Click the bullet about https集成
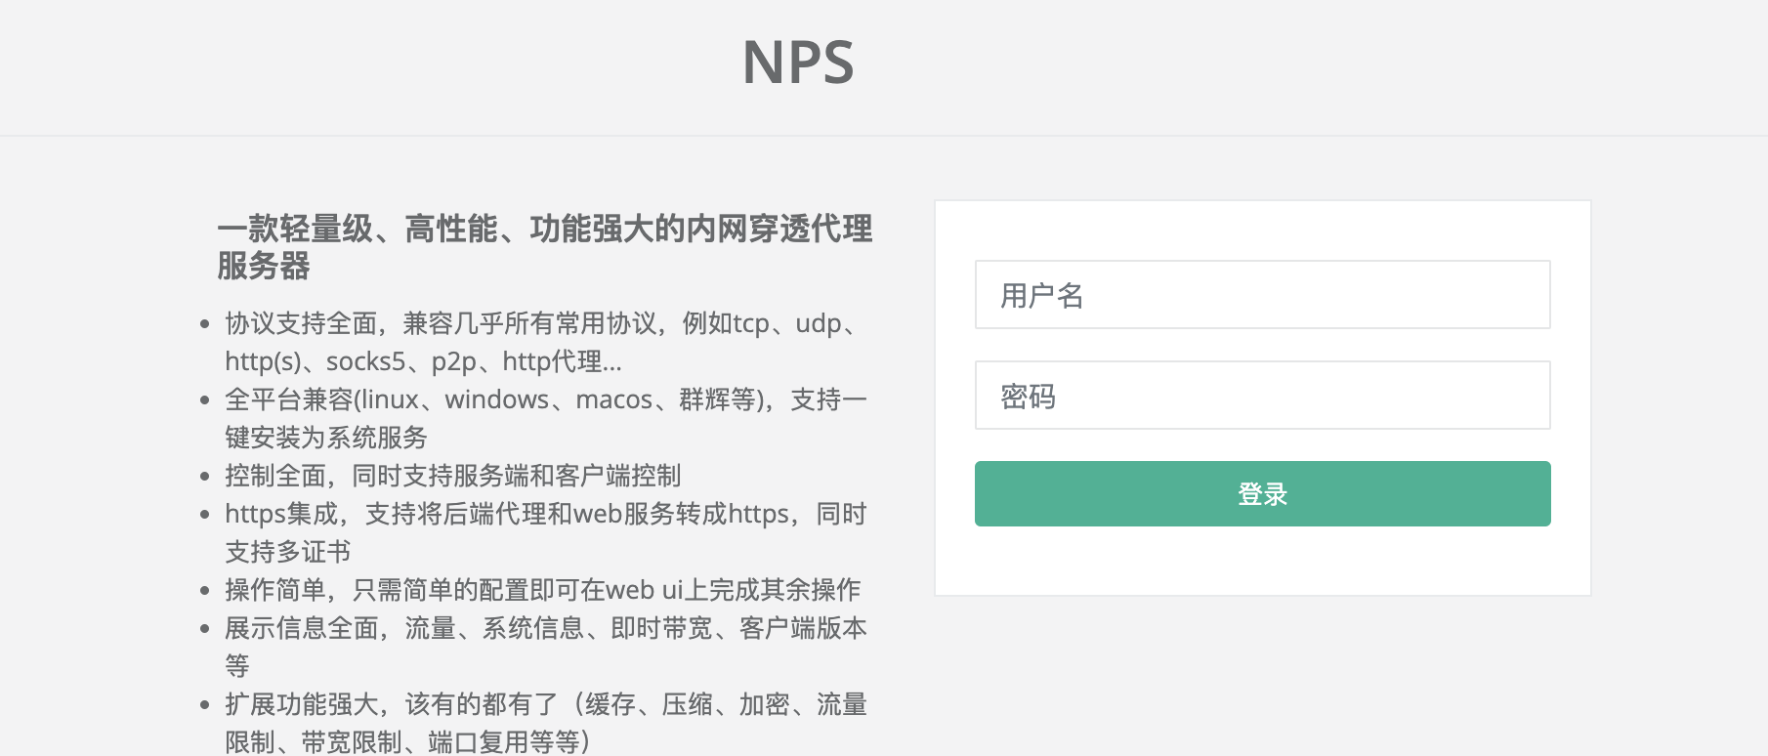Viewport: 1768px width, 756px height. (x=542, y=514)
